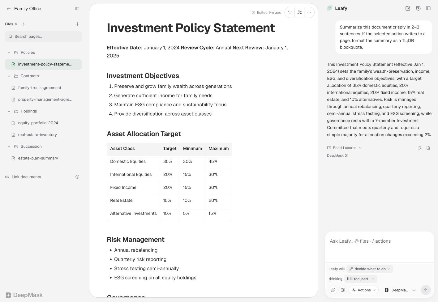The height and width of the screenshot is (302, 438).
Task: Open equity-portfolio-2024 file
Action: tap(43, 123)
